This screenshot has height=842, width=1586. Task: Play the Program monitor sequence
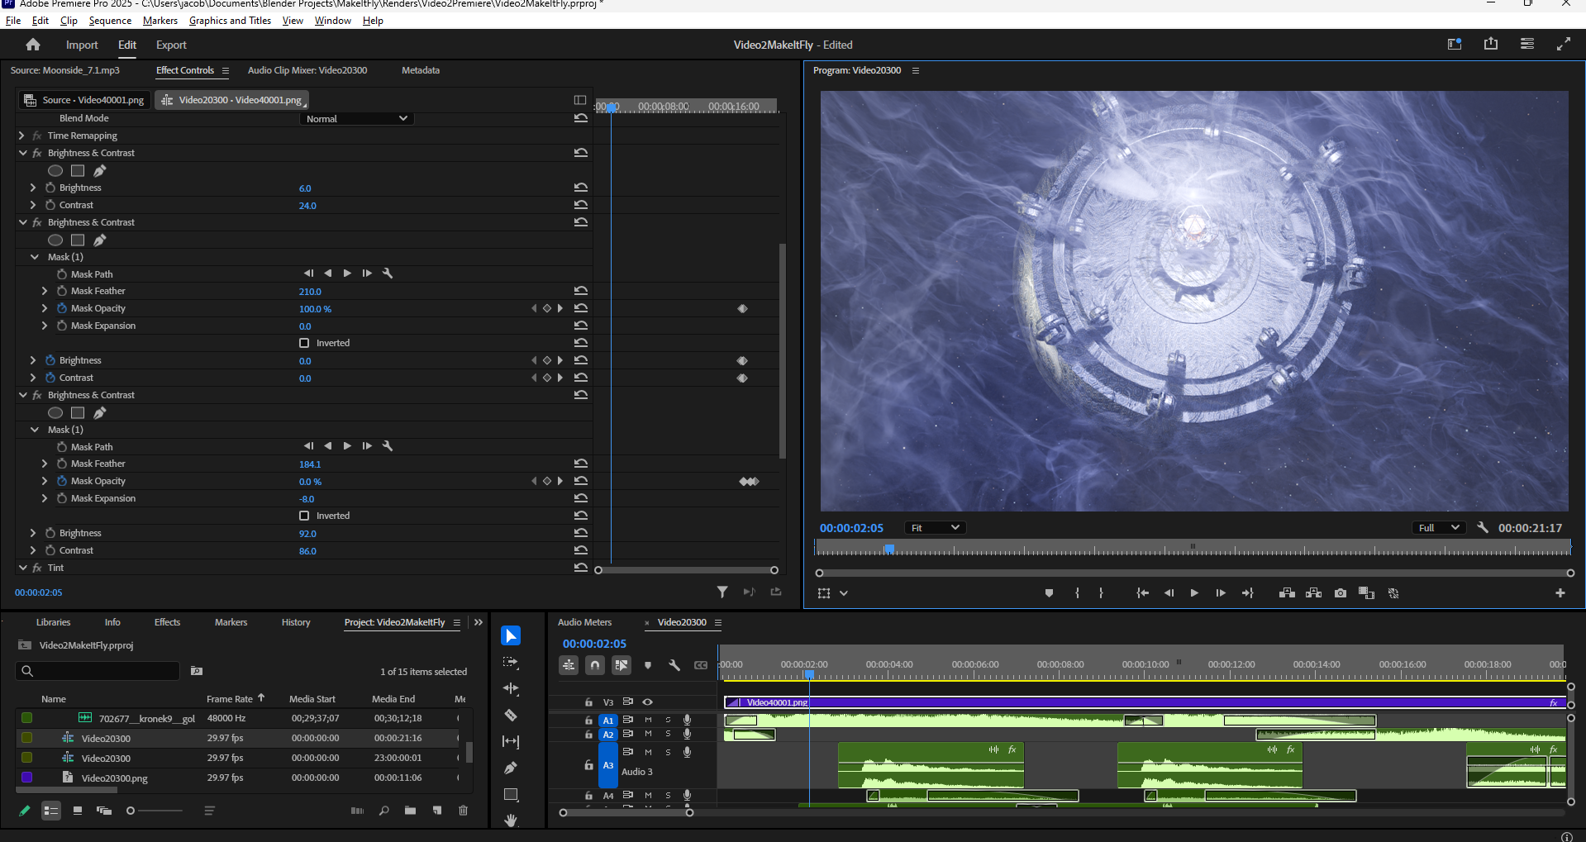[x=1194, y=593]
